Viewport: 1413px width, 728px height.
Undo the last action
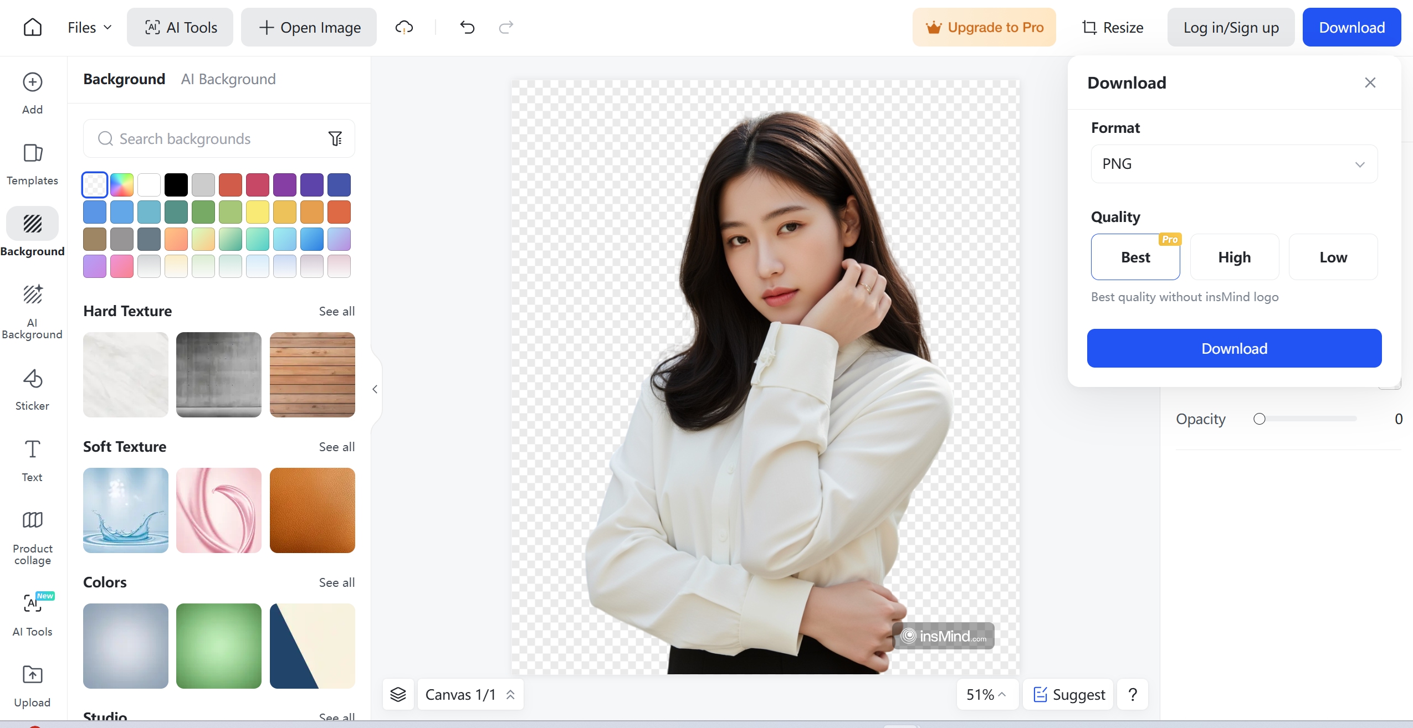466,27
